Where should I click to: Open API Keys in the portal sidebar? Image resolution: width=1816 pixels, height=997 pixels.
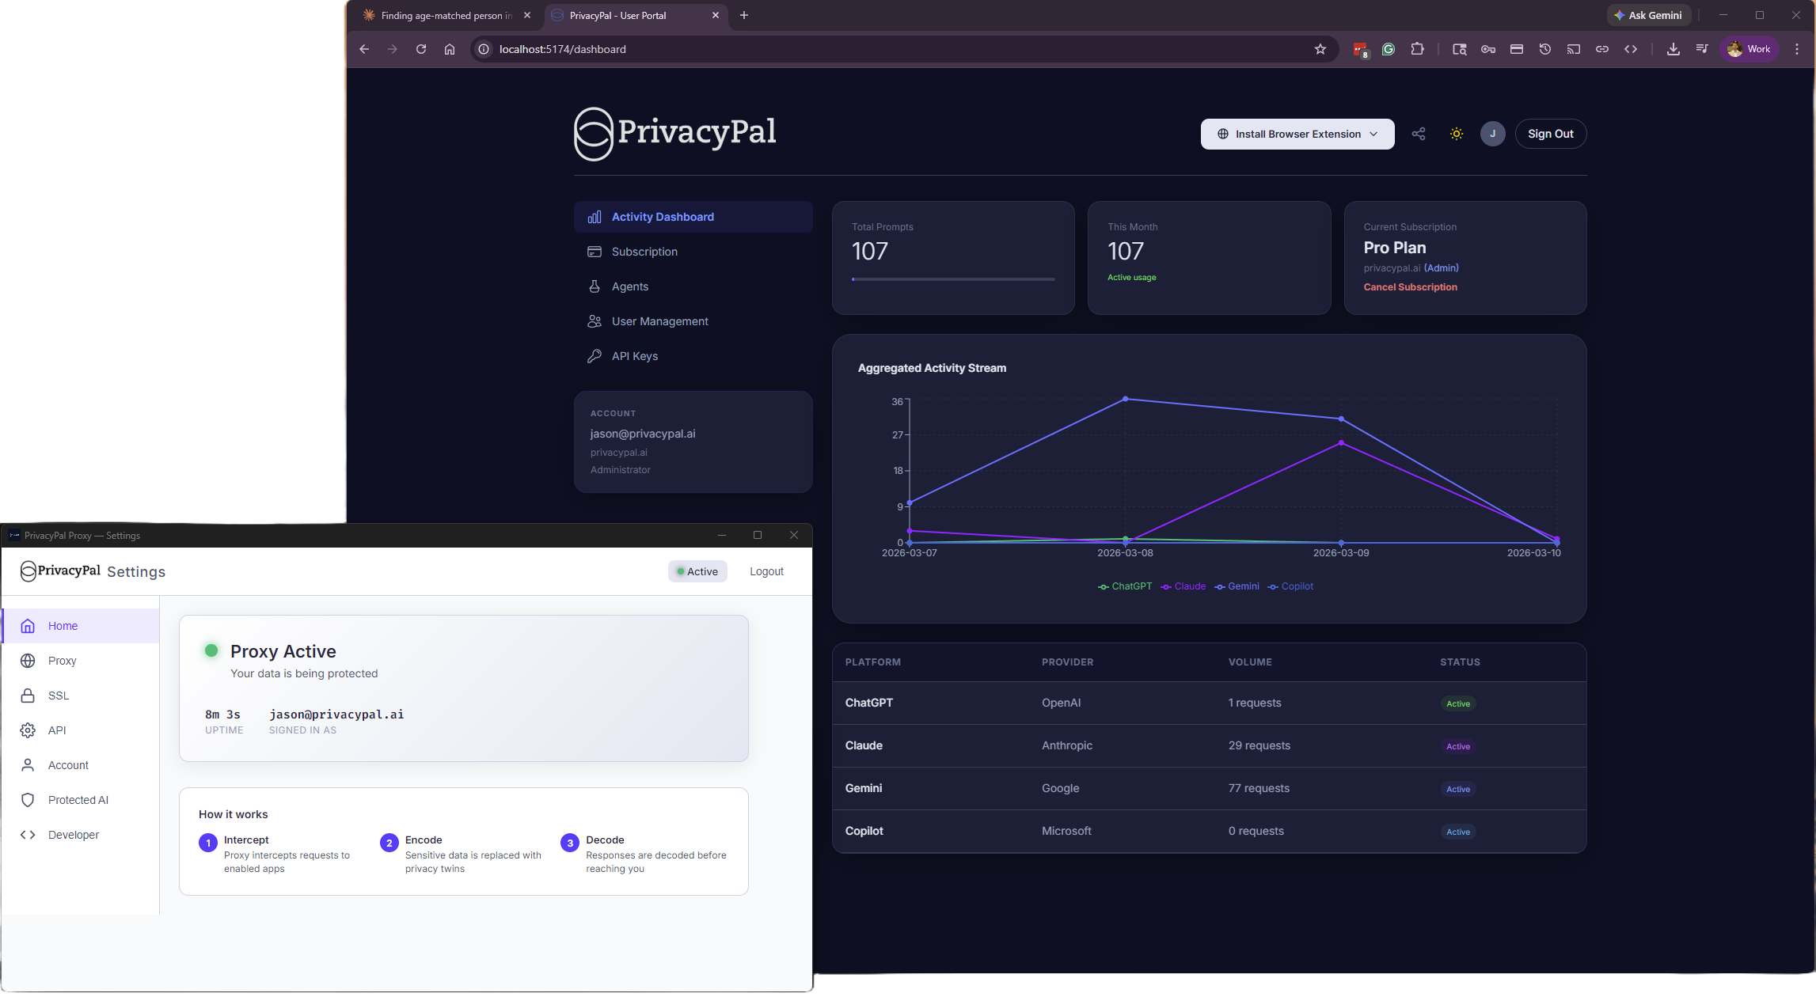pyautogui.click(x=693, y=356)
